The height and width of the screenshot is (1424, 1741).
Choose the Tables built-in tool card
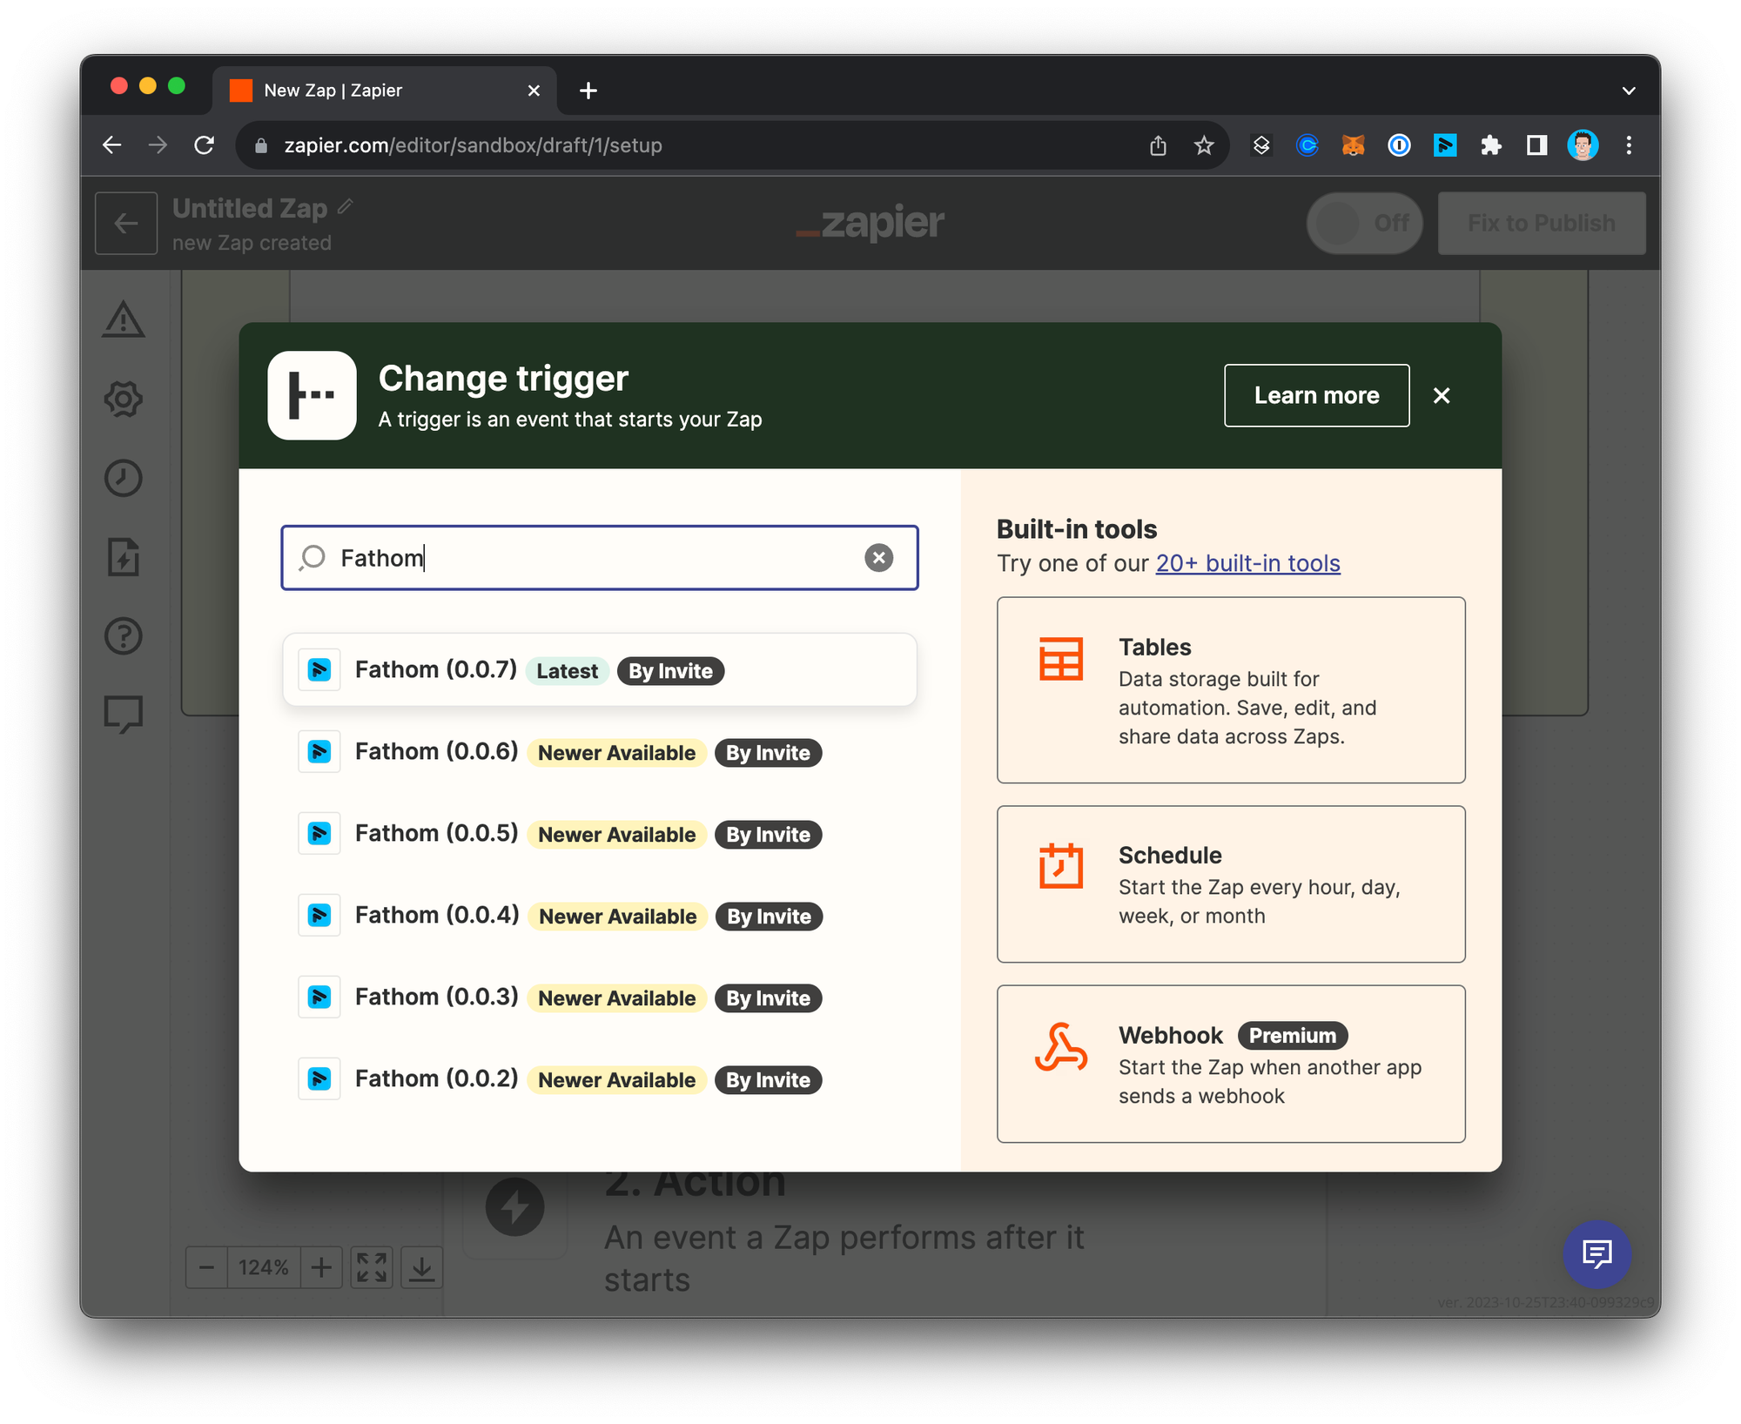[1231, 690]
